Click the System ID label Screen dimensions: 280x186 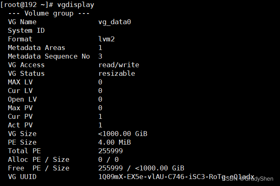(26, 30)
